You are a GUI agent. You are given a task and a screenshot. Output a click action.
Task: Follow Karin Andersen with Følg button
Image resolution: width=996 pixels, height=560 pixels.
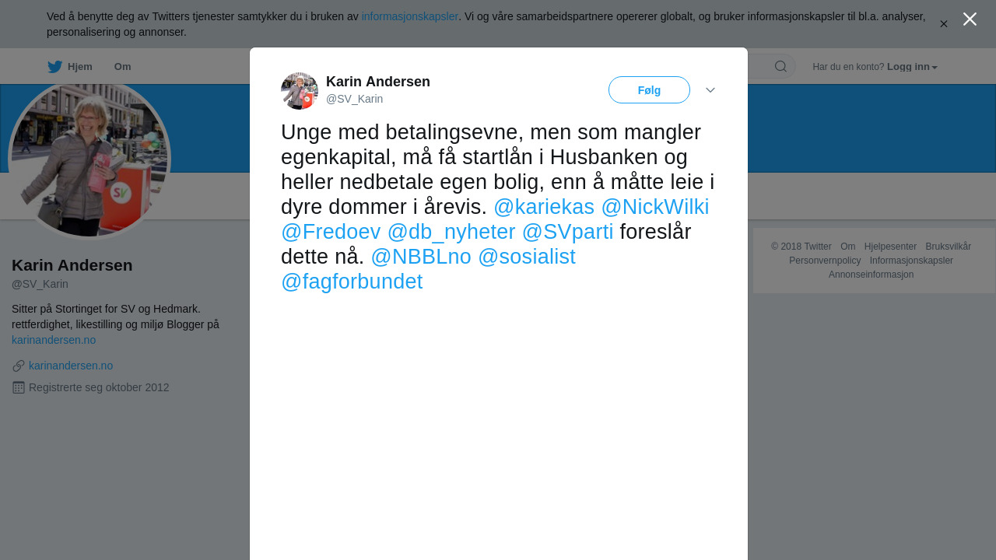click(x=649, y=90)
